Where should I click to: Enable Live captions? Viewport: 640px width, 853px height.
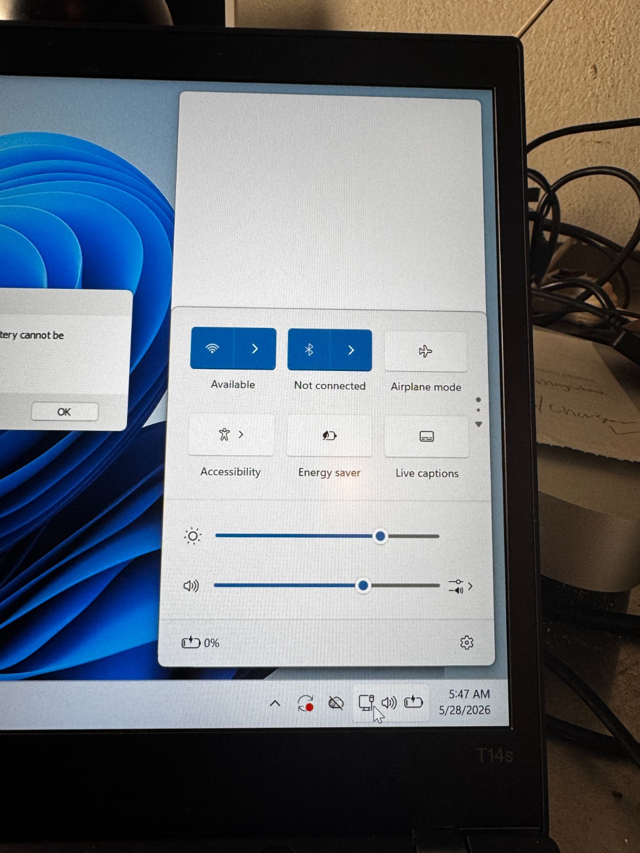point(427,437)
